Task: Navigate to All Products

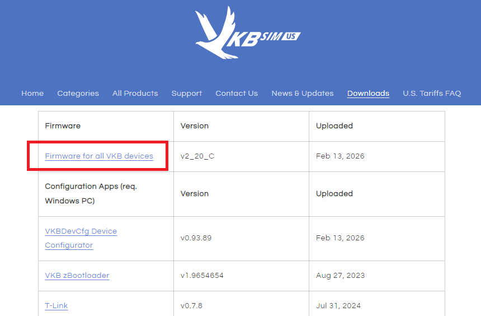Action: (x=135, y=94)
